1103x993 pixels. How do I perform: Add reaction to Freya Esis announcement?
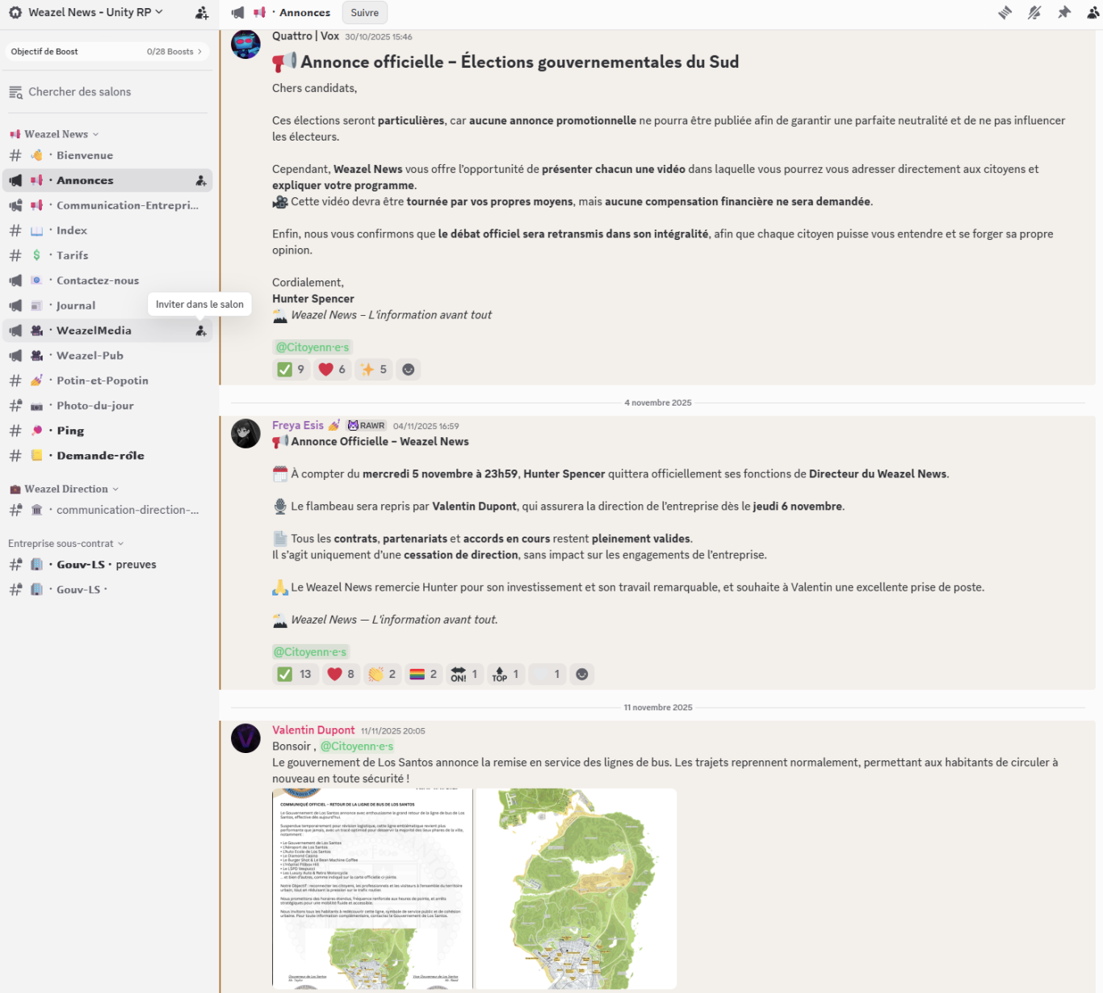(x=581, y=675)
